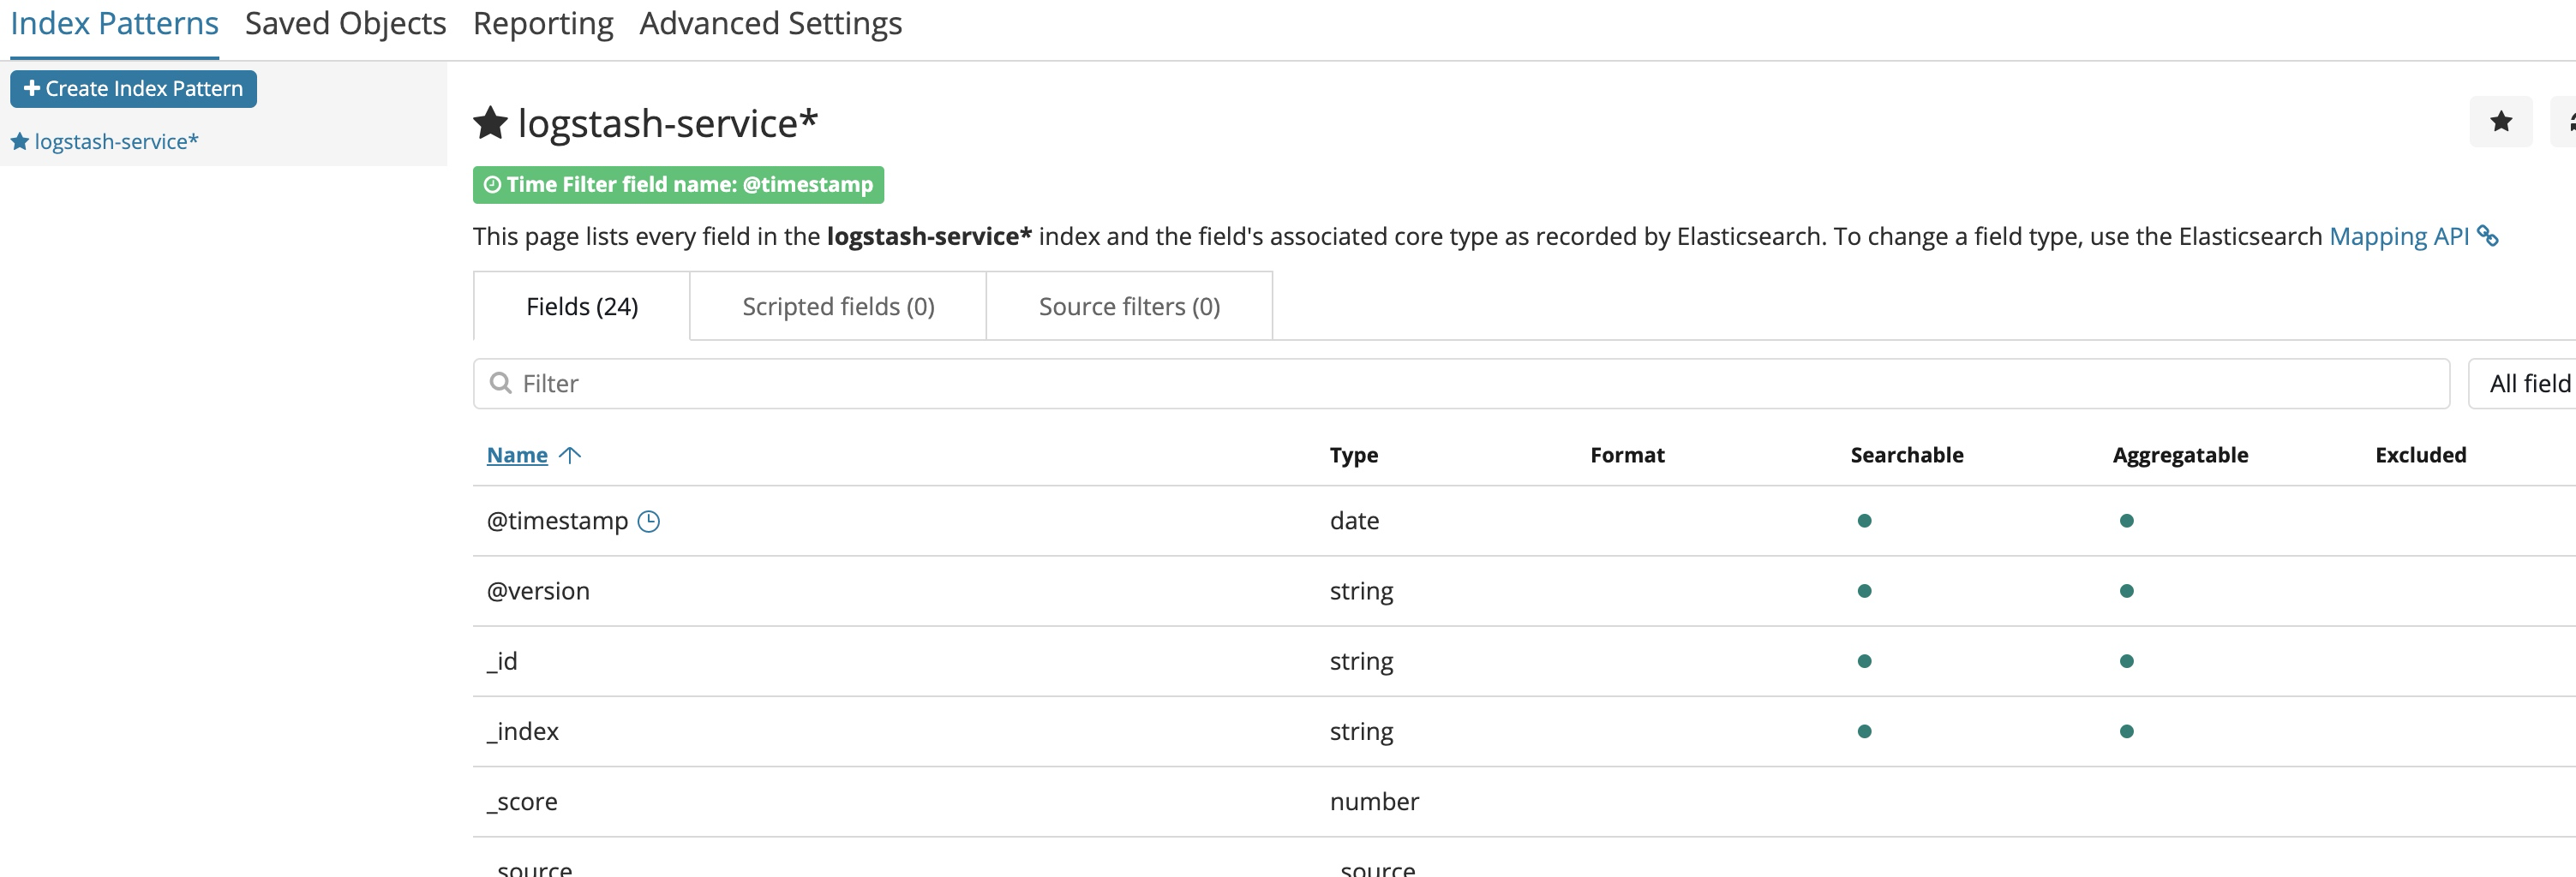Switch to Scripted fields (0) tab

[x=838, y=307]
